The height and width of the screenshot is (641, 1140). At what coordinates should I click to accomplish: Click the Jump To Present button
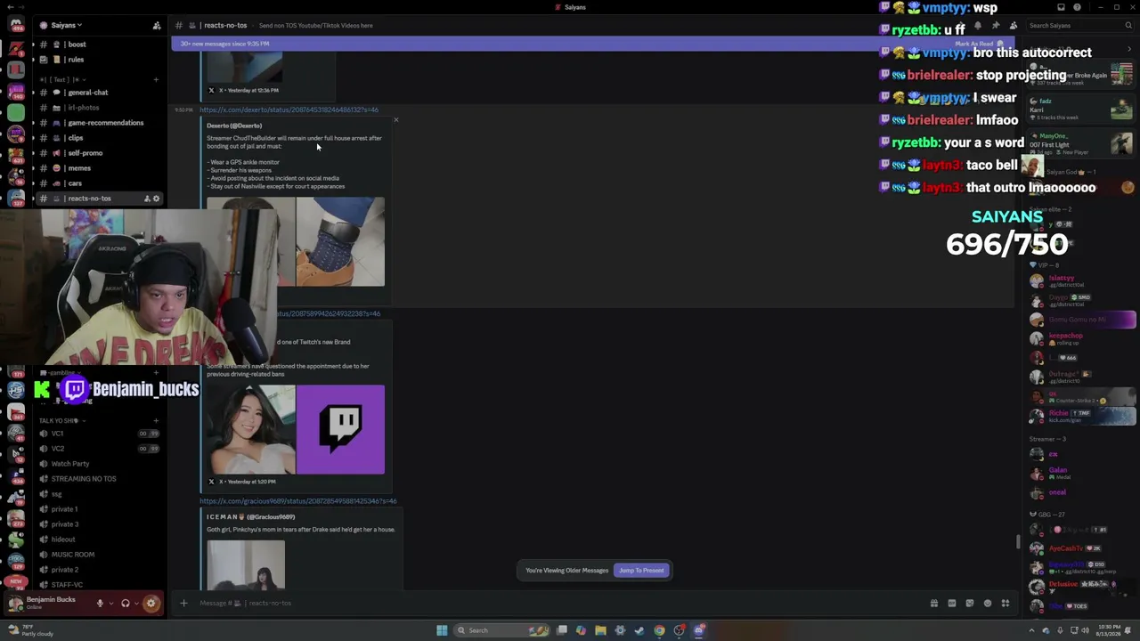click(x=641, y=571)
